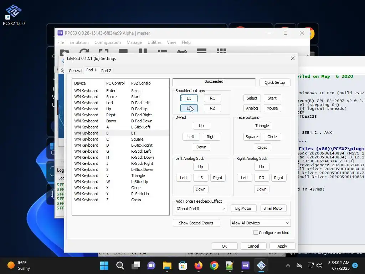Screen dimensions: 365x274
Task: Open RPCS3 Pads controller toolbar icon
Action: tap(182, 51)
